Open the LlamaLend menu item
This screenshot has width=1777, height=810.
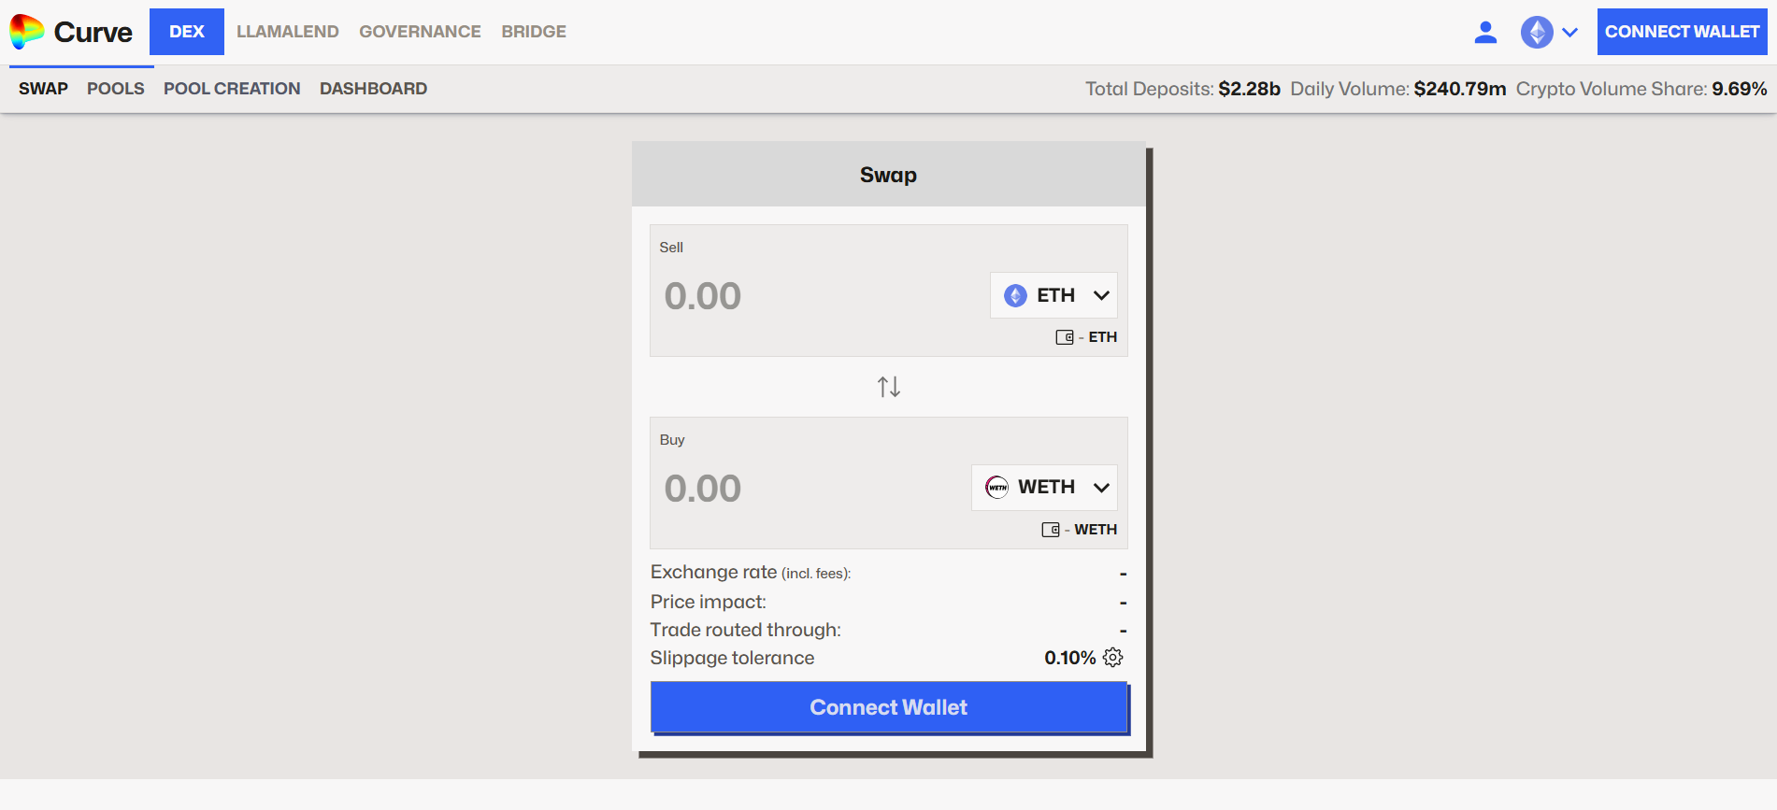pyautogui.click(x=287, y=32)
